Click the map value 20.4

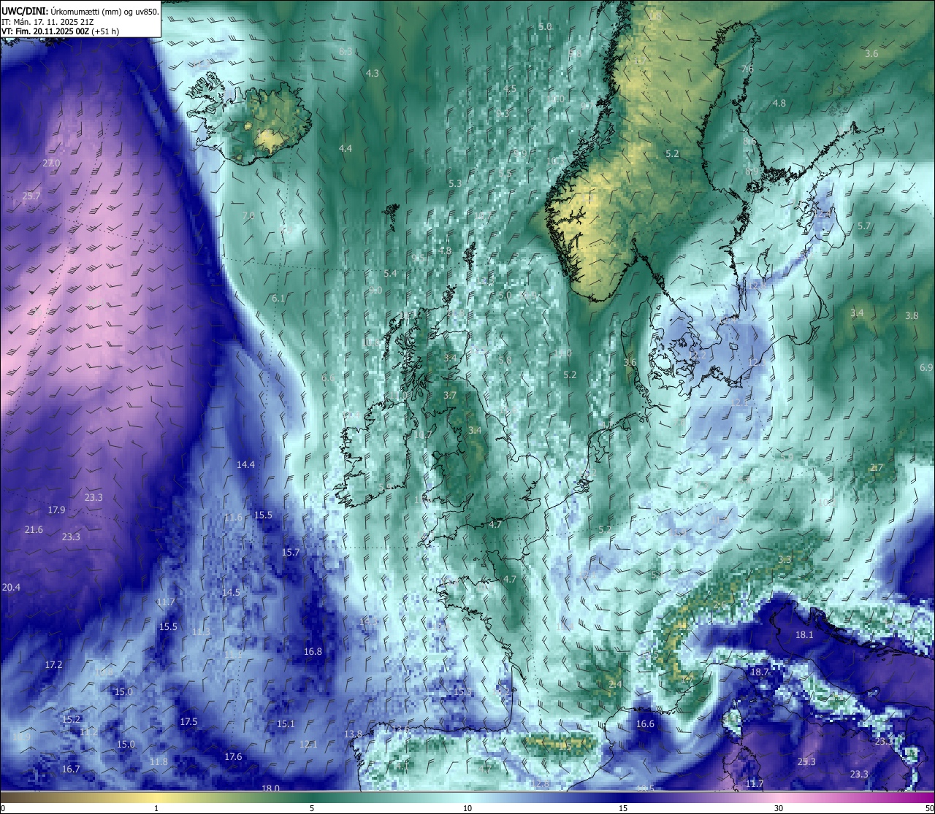[x=11, y=587]
